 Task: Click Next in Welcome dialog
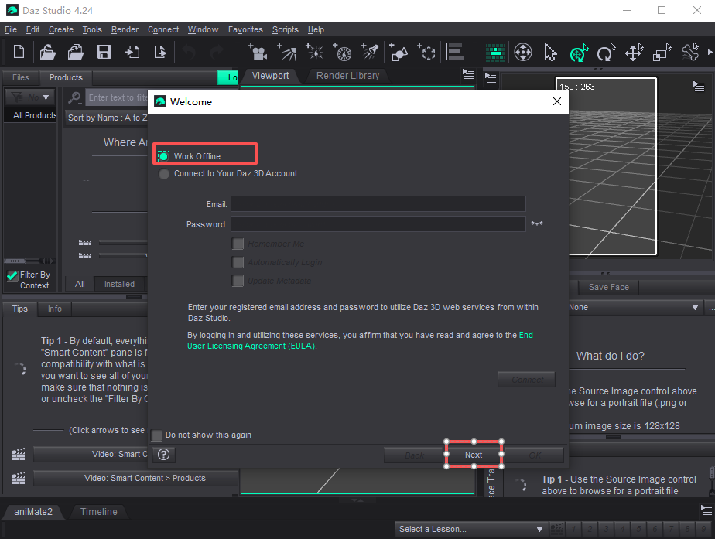tap(474, 455)
